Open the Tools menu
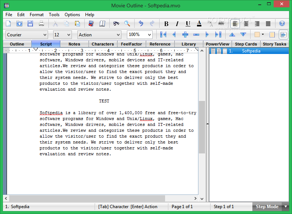 54,15
